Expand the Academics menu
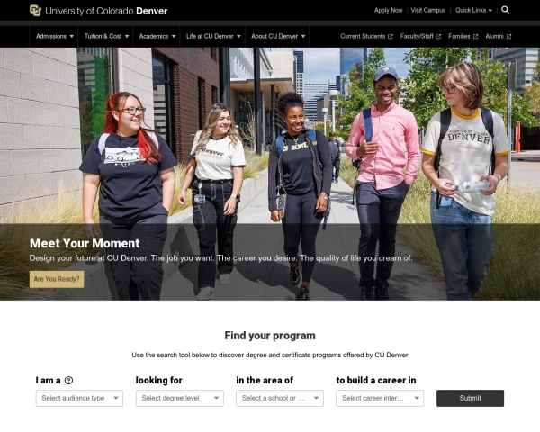 [x=157, y=37]
